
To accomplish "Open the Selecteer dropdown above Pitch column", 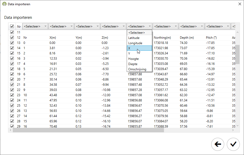I will point(218,26).
